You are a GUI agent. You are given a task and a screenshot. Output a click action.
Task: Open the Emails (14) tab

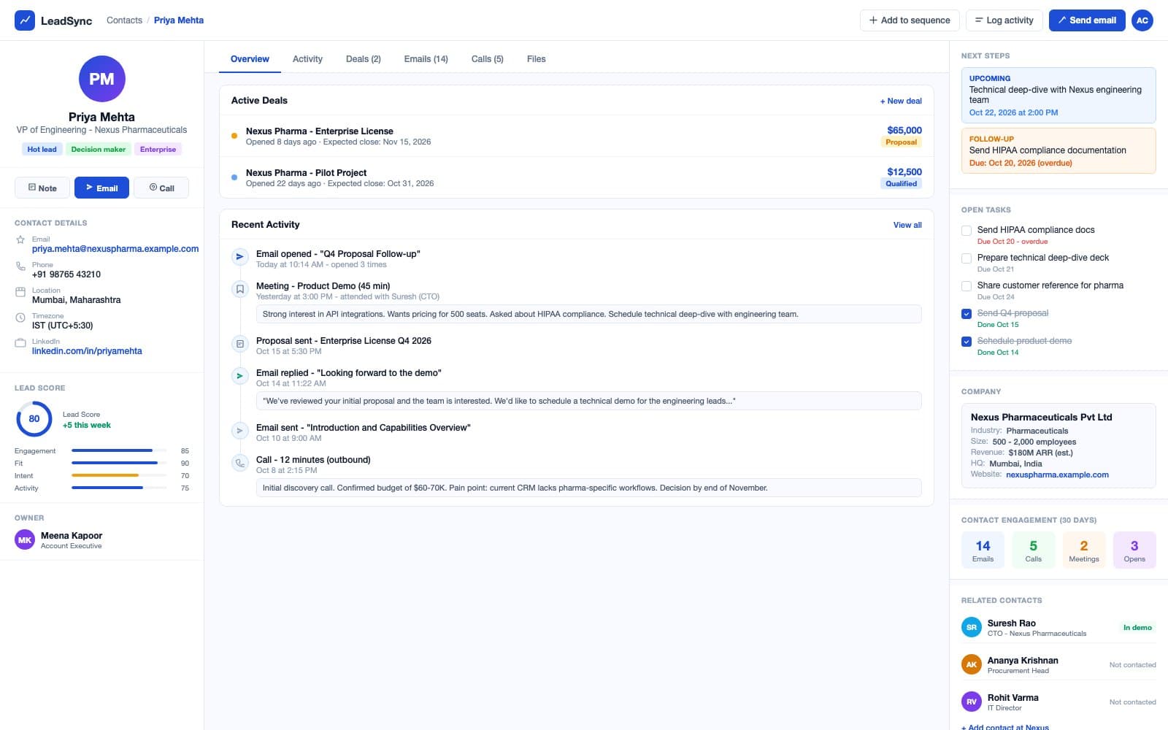(426, 59)
